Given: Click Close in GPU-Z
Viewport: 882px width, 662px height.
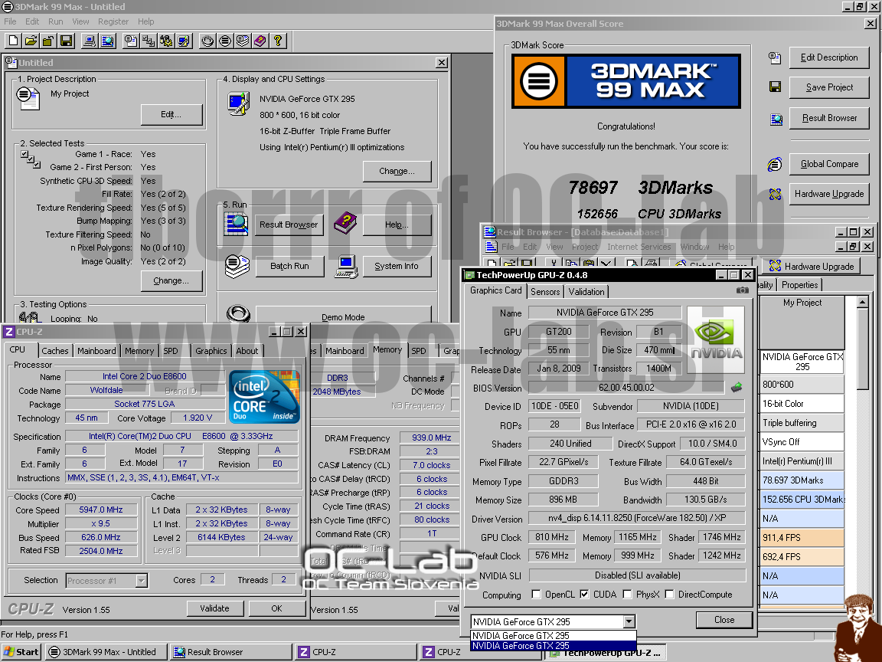Looking at the screenshot, I should coord(724,619).
